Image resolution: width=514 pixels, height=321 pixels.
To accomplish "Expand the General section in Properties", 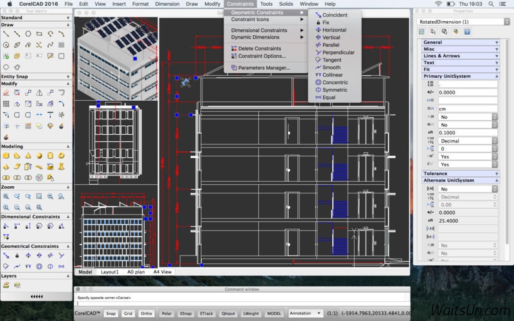I will click(x=460, y=42).
